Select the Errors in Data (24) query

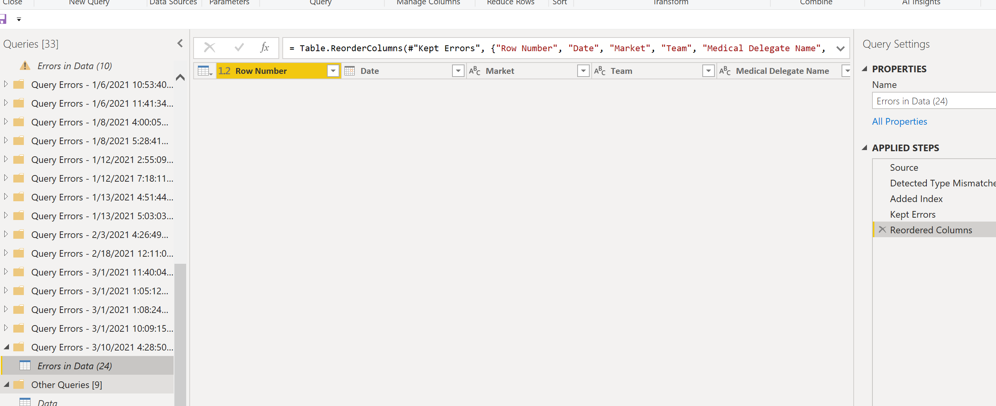coord(88,366)
